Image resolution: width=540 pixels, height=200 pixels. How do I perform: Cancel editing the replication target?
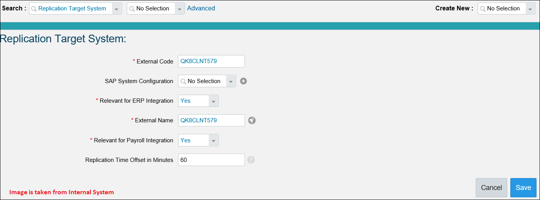(491, 188)
